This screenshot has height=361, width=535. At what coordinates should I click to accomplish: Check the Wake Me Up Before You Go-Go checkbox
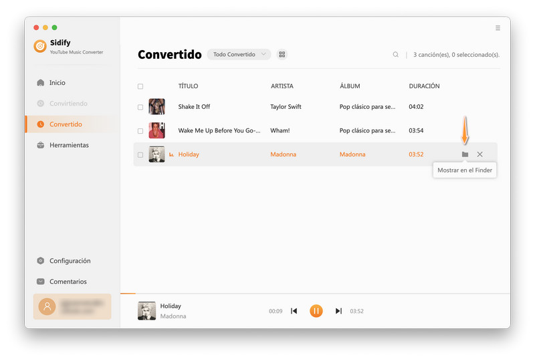[140, 131]
